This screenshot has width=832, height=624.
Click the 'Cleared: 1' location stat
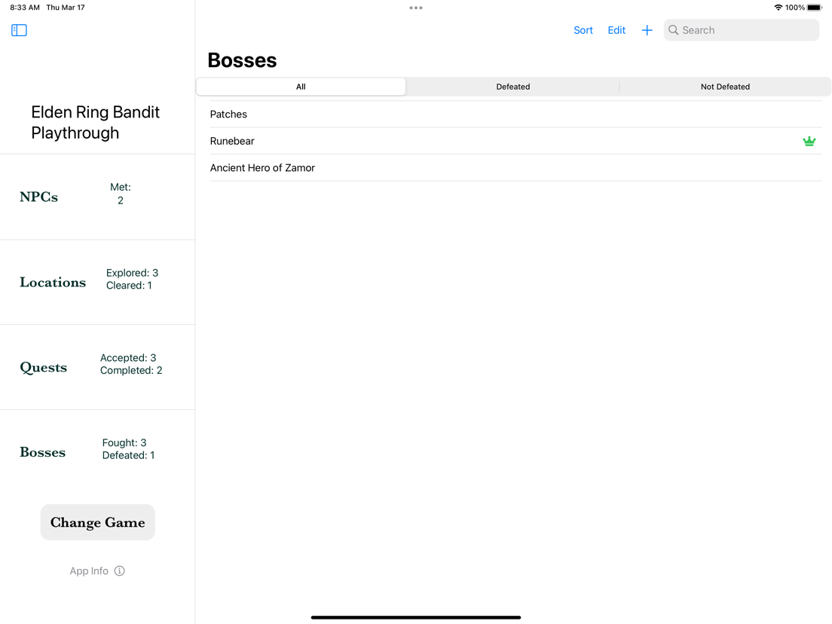pos(129,286)
